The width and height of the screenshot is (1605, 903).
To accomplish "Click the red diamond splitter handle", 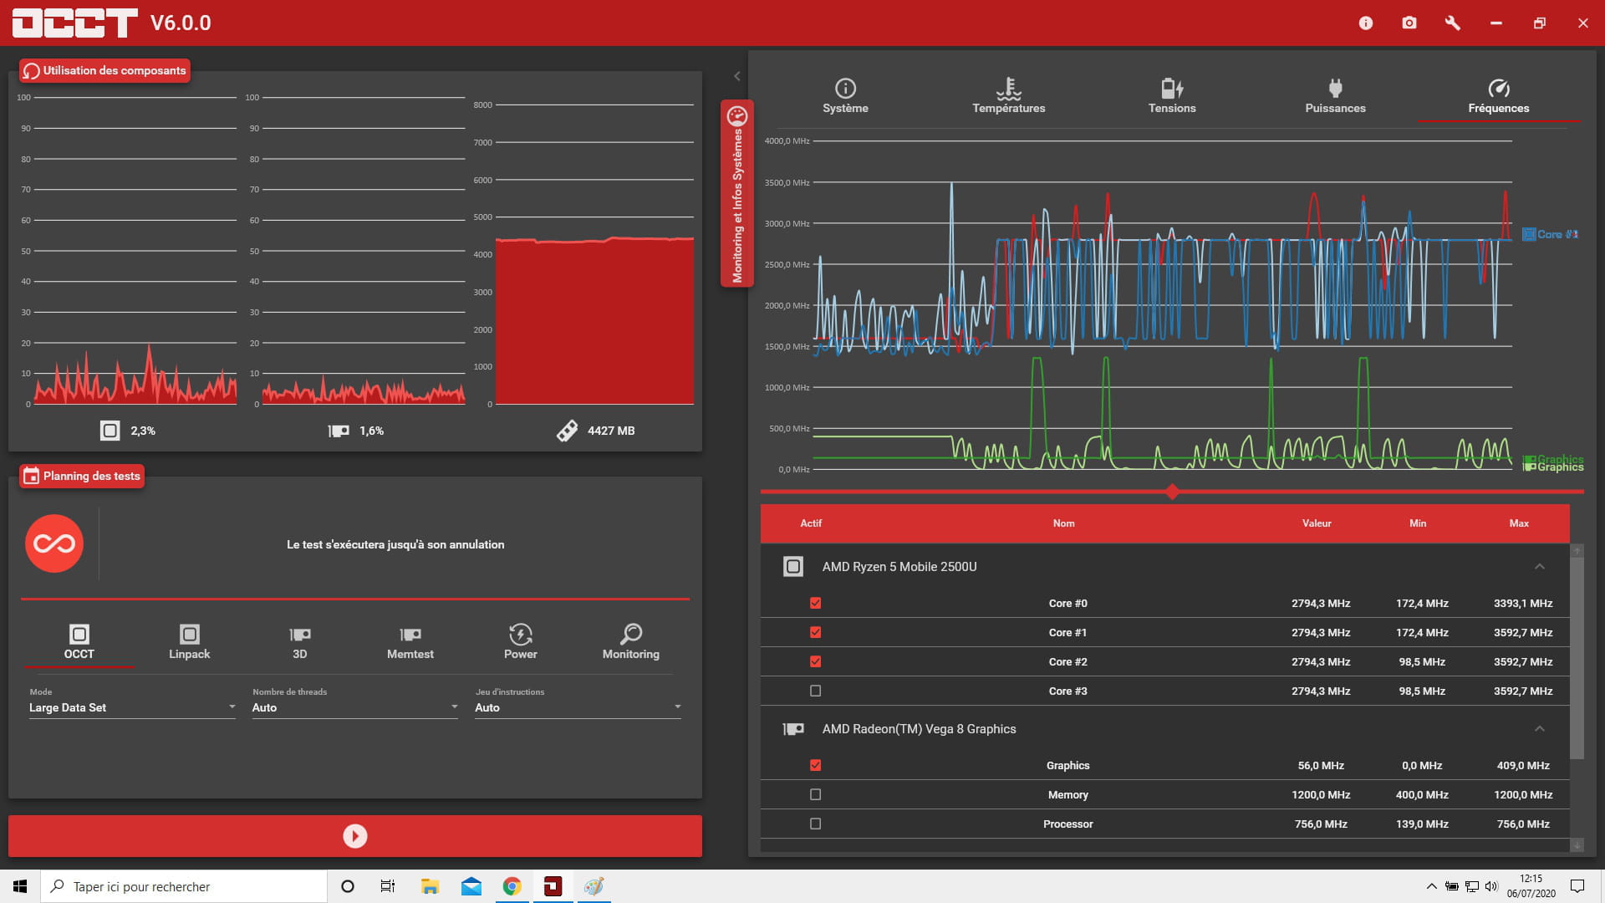I will pos(1172,492).
